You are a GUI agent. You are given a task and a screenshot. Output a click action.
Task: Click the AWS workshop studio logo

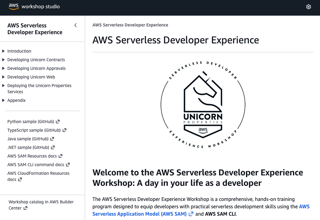(x=34, y=6)
